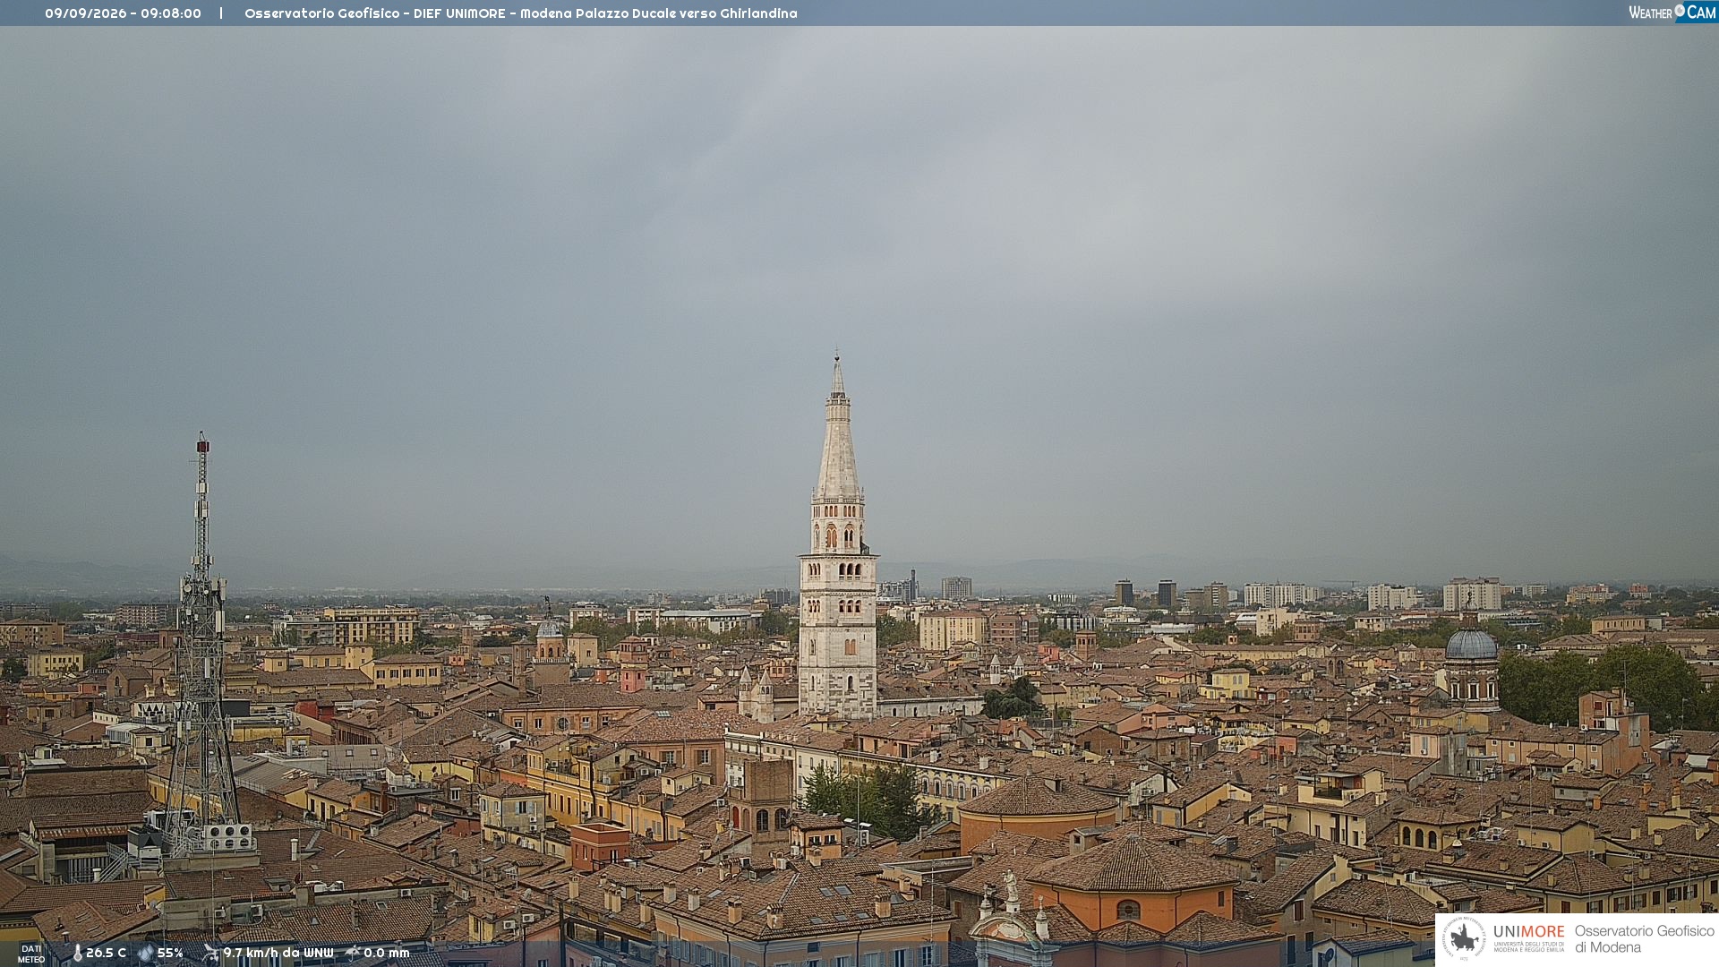The image size is (1719, 967).
Task: Click the grey church dome on the right
Action: (1471, 643)
